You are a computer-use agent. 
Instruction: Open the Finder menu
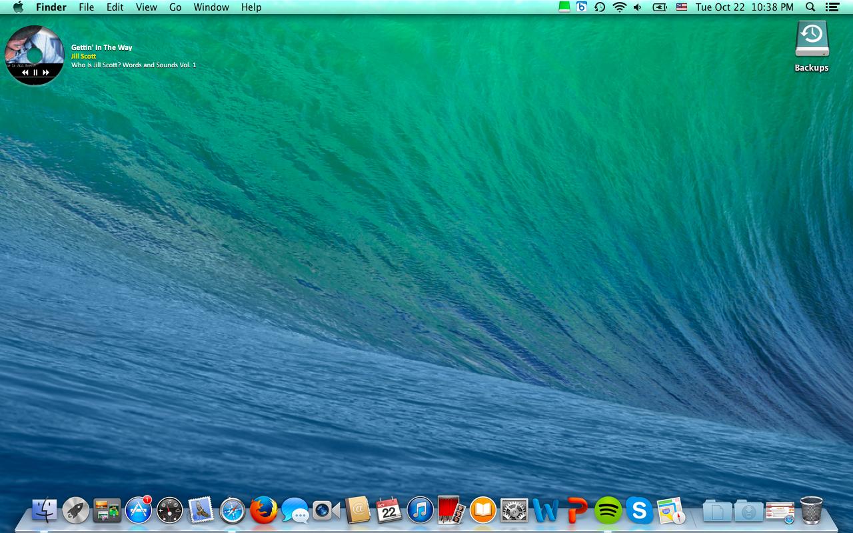(x=51, y=7)
